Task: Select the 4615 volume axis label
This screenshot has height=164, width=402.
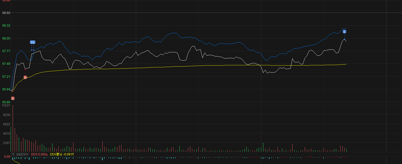Action: (7, 134)
